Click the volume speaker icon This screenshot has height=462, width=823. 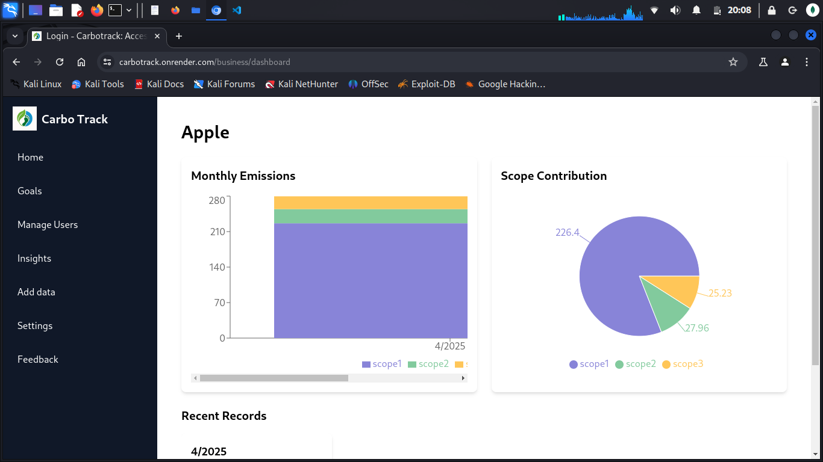click(675, 10)
